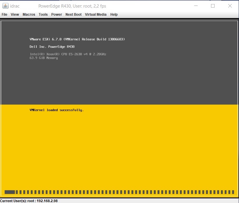Open the Help menu
The height and width of the screenshot is (203, 239).
point(114,15)
